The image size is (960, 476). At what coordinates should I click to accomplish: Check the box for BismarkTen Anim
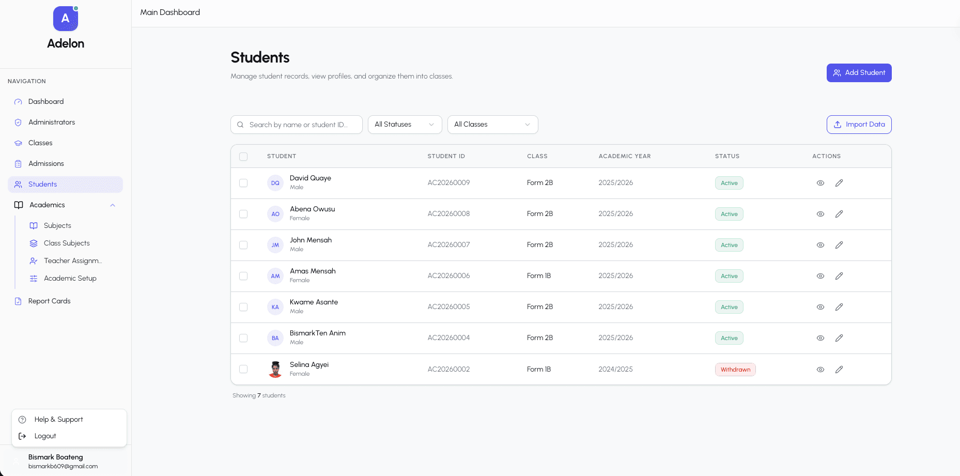point(243,338)
